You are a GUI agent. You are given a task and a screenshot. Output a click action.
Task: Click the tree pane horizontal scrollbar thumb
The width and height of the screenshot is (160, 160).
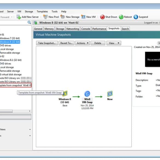6,111
